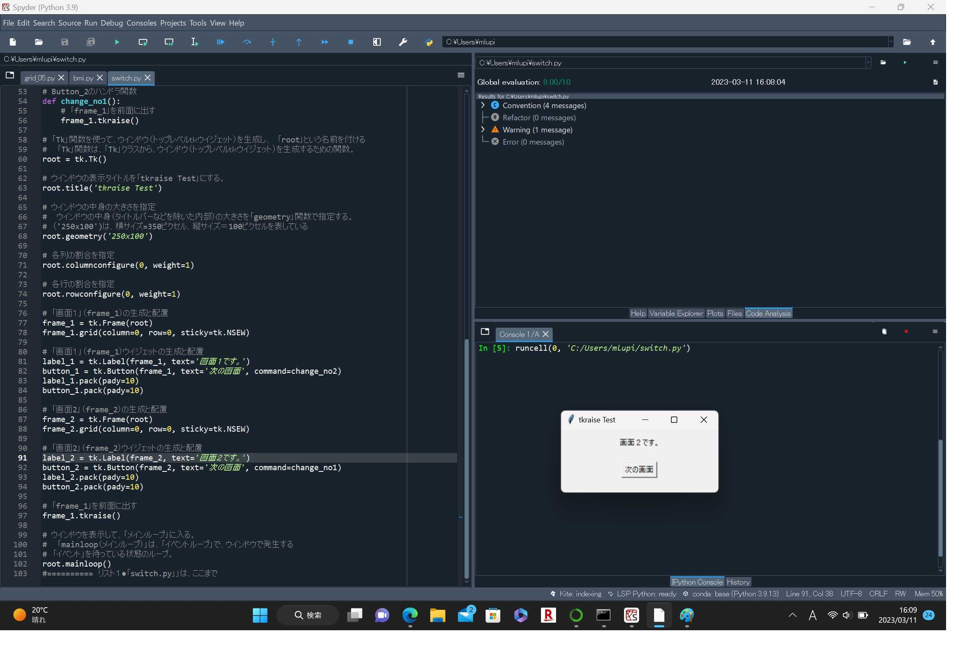Screen dimensions: 962x647
Task: Open the editor options hamburger menu
Action: point(461,75)
